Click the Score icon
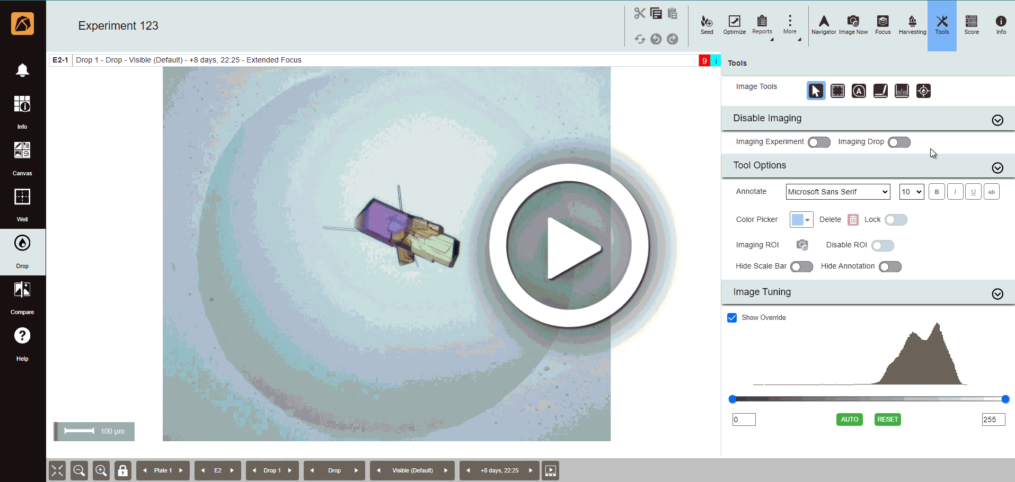This screenshot has height=482, width=1015. [x=971, y=24]
